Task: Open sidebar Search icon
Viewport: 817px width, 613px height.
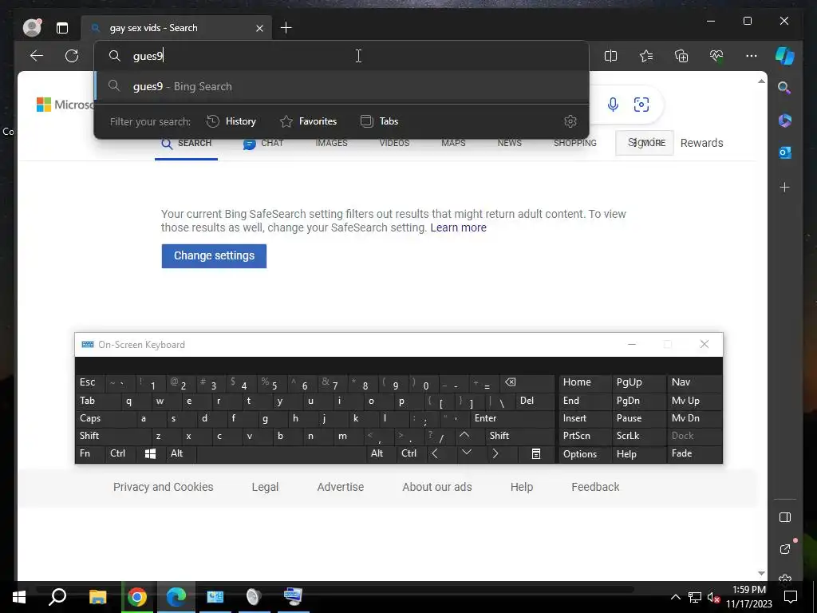Action: coord(785,88)
